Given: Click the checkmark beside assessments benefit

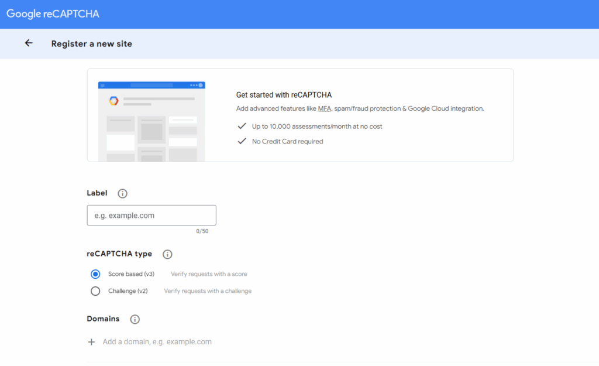Looking at the screenshot, I should click(x=242, y=126).
